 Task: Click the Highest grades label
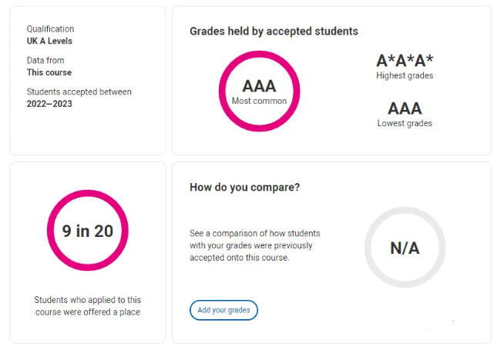405,75
